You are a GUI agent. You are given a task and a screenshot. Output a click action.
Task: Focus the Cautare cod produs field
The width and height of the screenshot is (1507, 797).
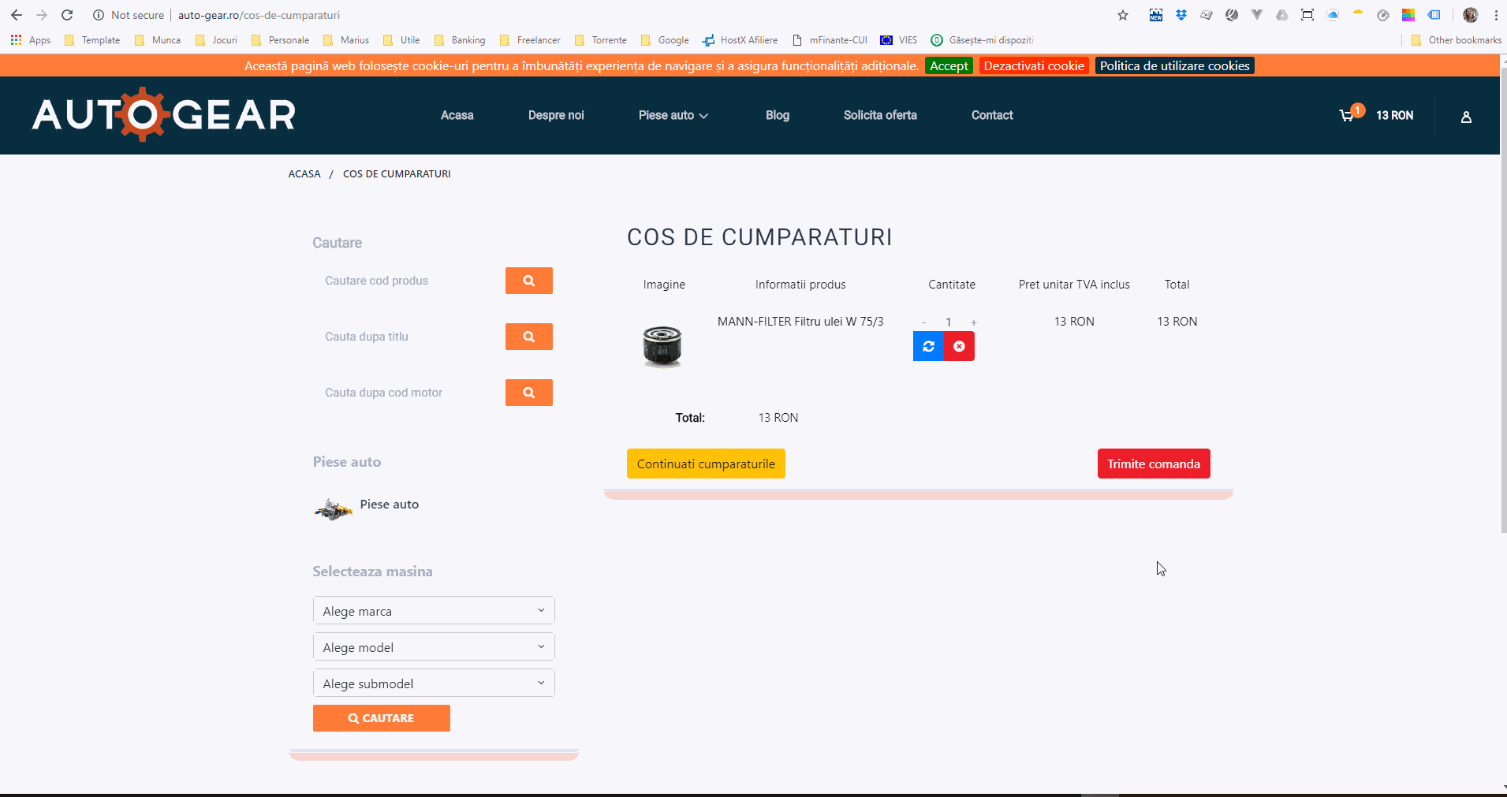click(409, 281)
